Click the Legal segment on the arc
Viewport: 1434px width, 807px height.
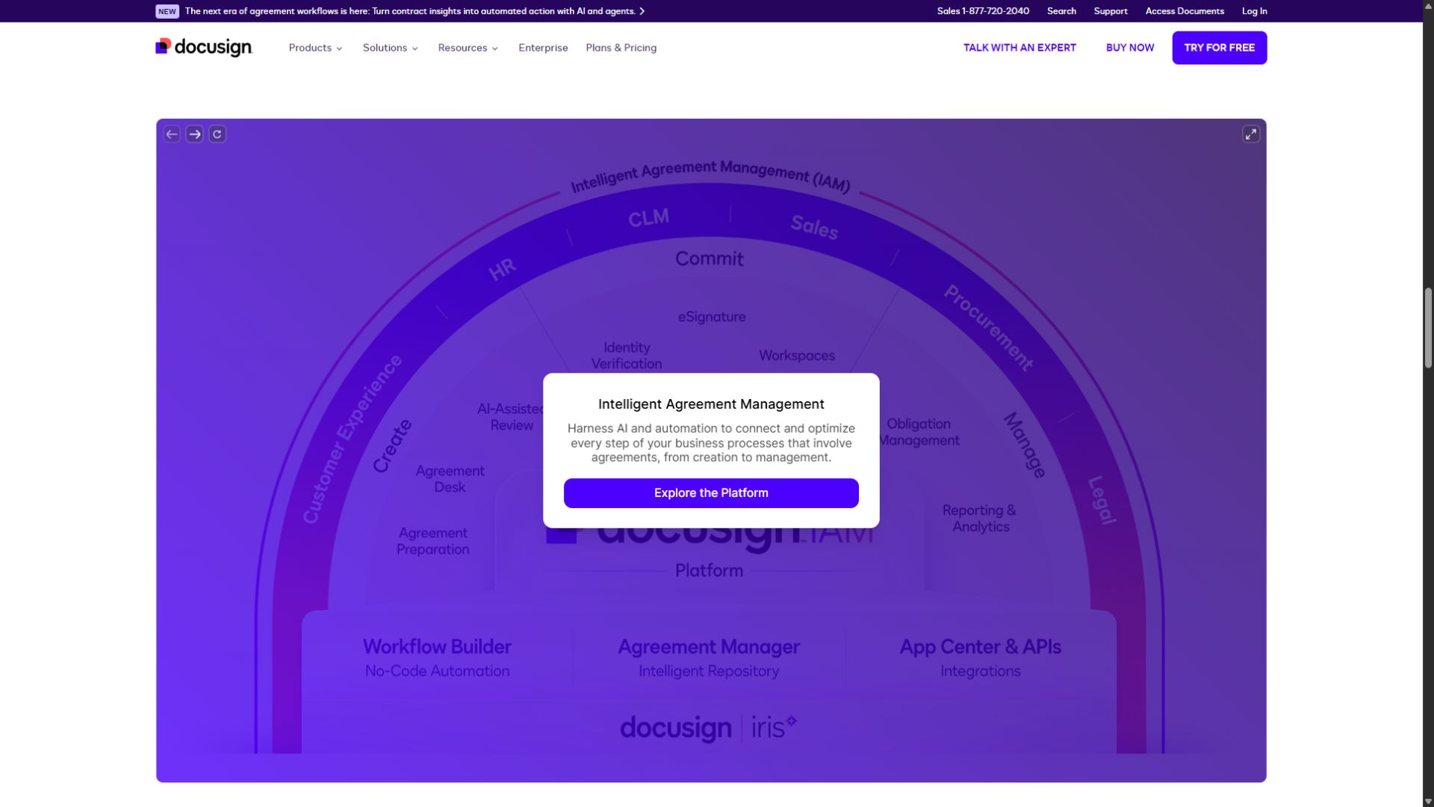pos(1102,500)
